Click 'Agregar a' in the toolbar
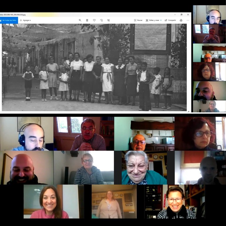Screen dimensions: 226x226 25,20
